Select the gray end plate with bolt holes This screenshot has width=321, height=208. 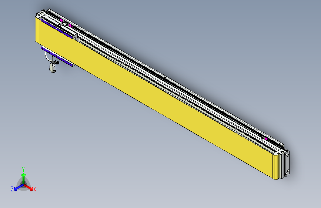pyautogui.click(x=287, y=163)
